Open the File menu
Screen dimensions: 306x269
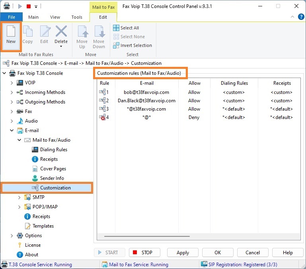(12, 17)
